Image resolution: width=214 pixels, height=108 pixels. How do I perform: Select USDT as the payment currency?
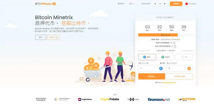pos(165,57)
